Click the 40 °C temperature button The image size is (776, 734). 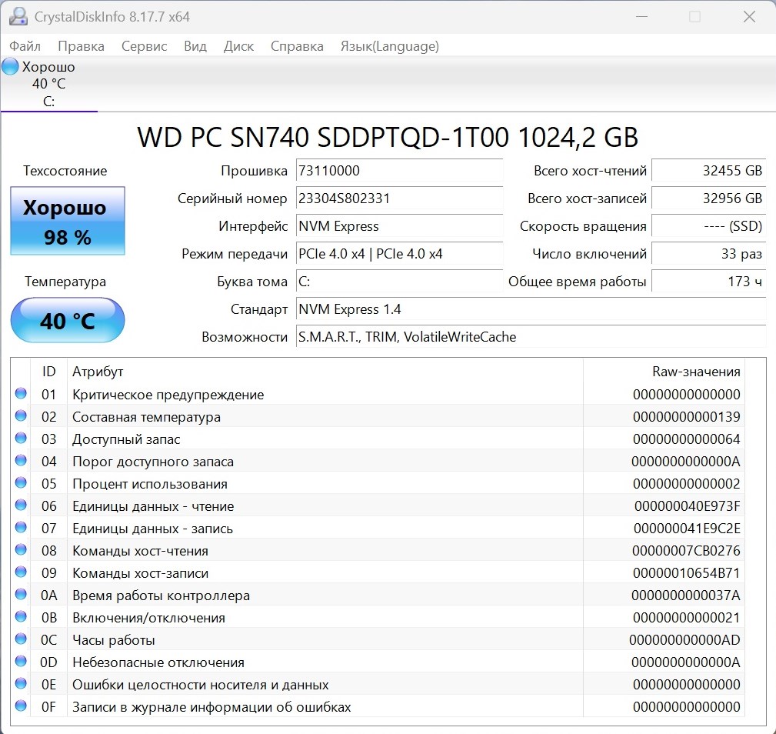click(68, 320)
